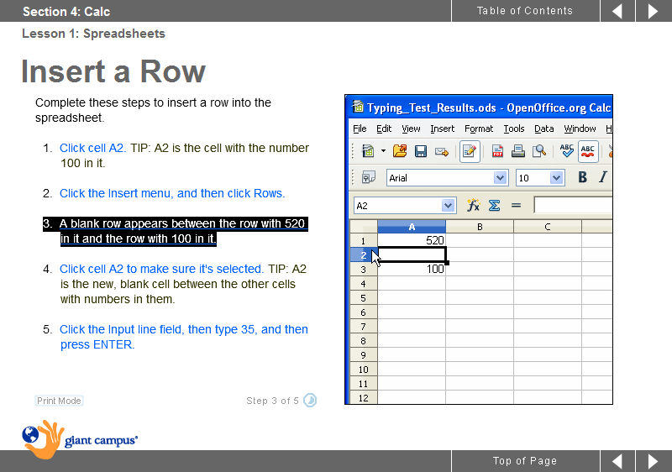Select row 1 header
The height and width of the screenshot is (472, 672).
click(363, 241)
